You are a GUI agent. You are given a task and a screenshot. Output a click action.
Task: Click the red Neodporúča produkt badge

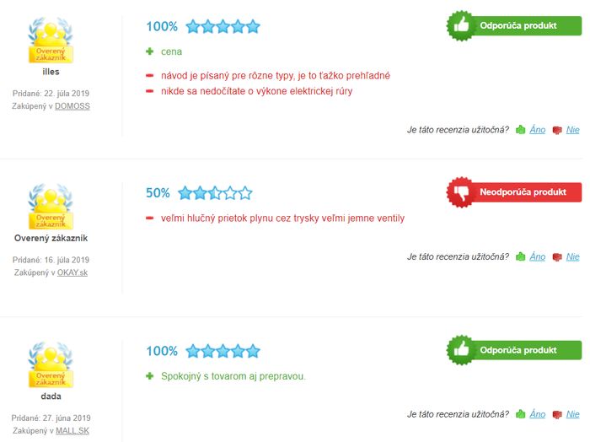514,192
